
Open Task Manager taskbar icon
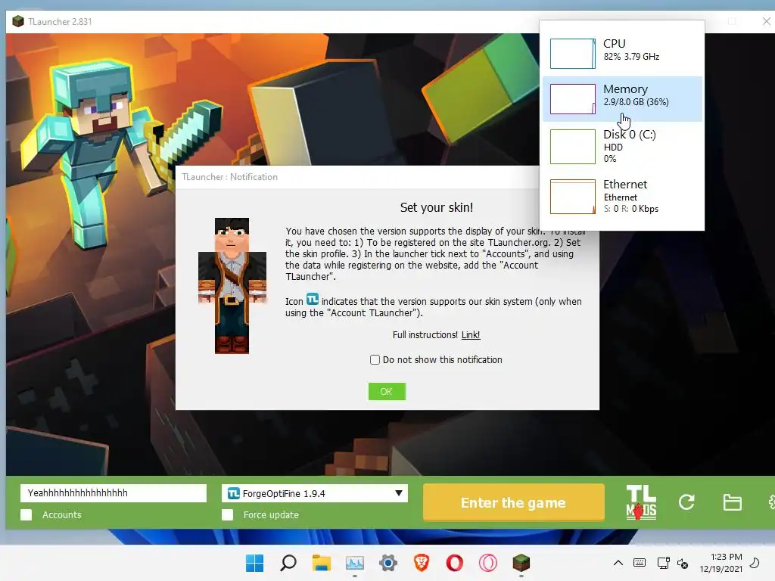point(355,563)
